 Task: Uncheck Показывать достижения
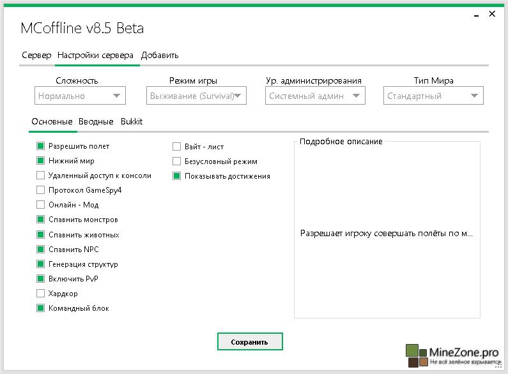click(177, 176)
